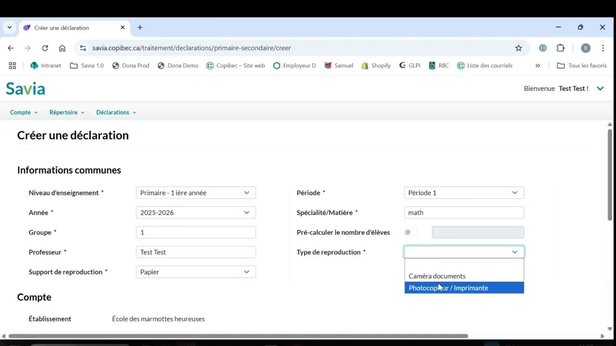The image size is (616, 346).
Task: Click the horizontal page scrollbar
Action: pos(238,336)
